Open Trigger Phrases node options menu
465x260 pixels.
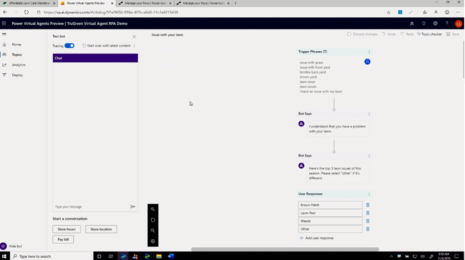[x=369, y=52]
